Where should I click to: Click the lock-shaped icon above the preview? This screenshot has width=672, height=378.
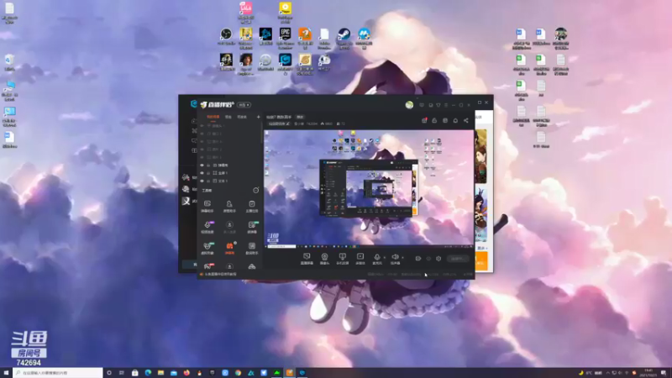pyautogui.click(x=434, y=120)
